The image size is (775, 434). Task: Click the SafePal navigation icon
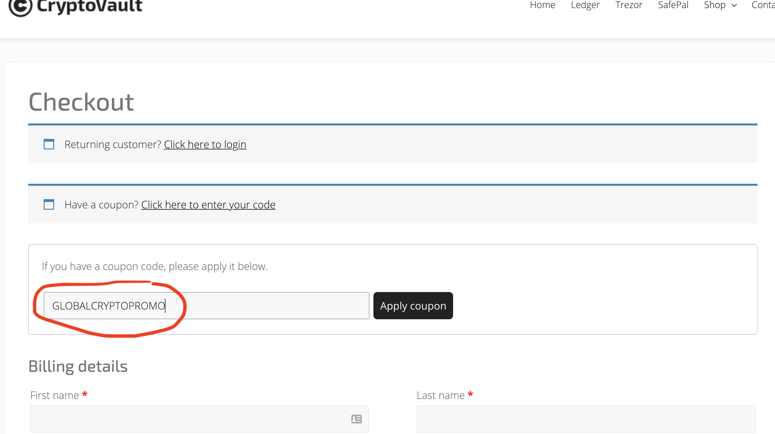tap(672, 5)
